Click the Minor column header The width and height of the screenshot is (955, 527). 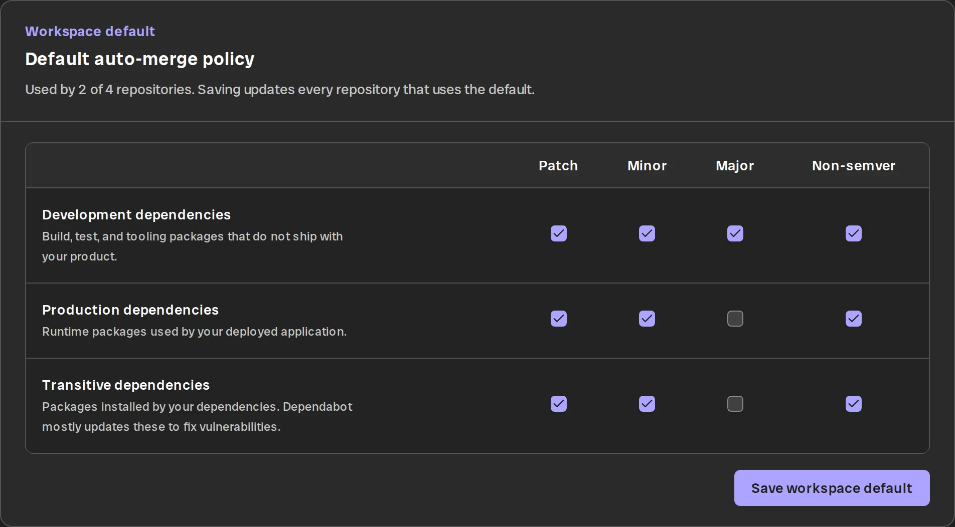(x=647, y=166)
